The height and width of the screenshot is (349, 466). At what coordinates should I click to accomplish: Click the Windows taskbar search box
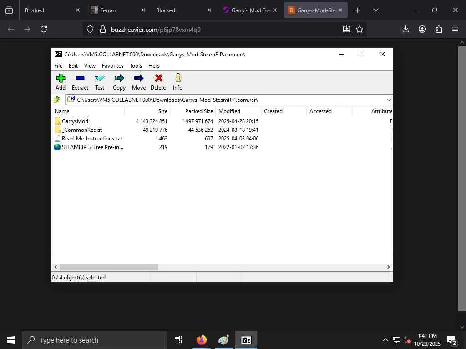click(95, 340)
